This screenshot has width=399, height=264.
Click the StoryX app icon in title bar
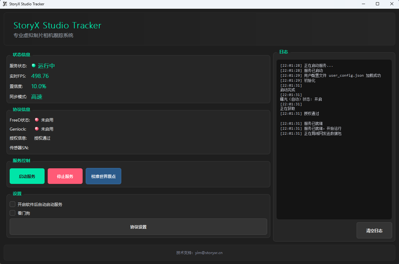[5, 4]
